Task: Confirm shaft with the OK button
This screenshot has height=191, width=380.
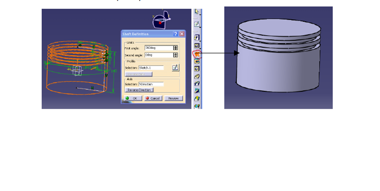Action: click(132, 98)
